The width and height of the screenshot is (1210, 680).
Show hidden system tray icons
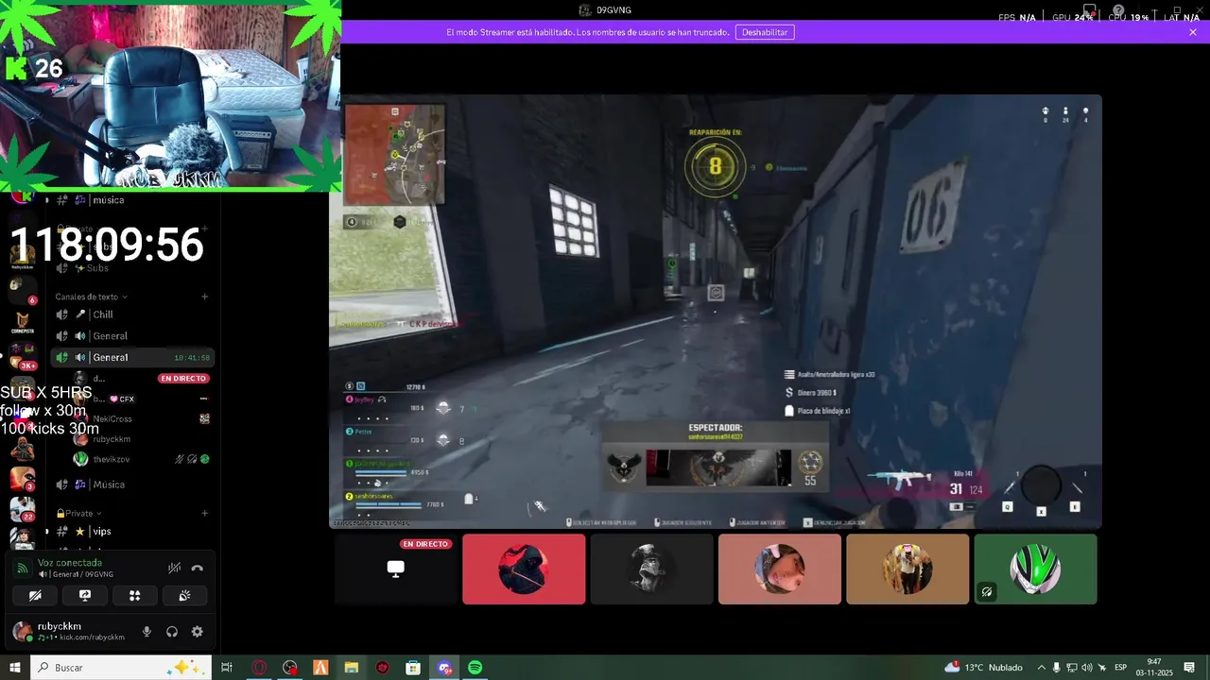[1042, 668]
